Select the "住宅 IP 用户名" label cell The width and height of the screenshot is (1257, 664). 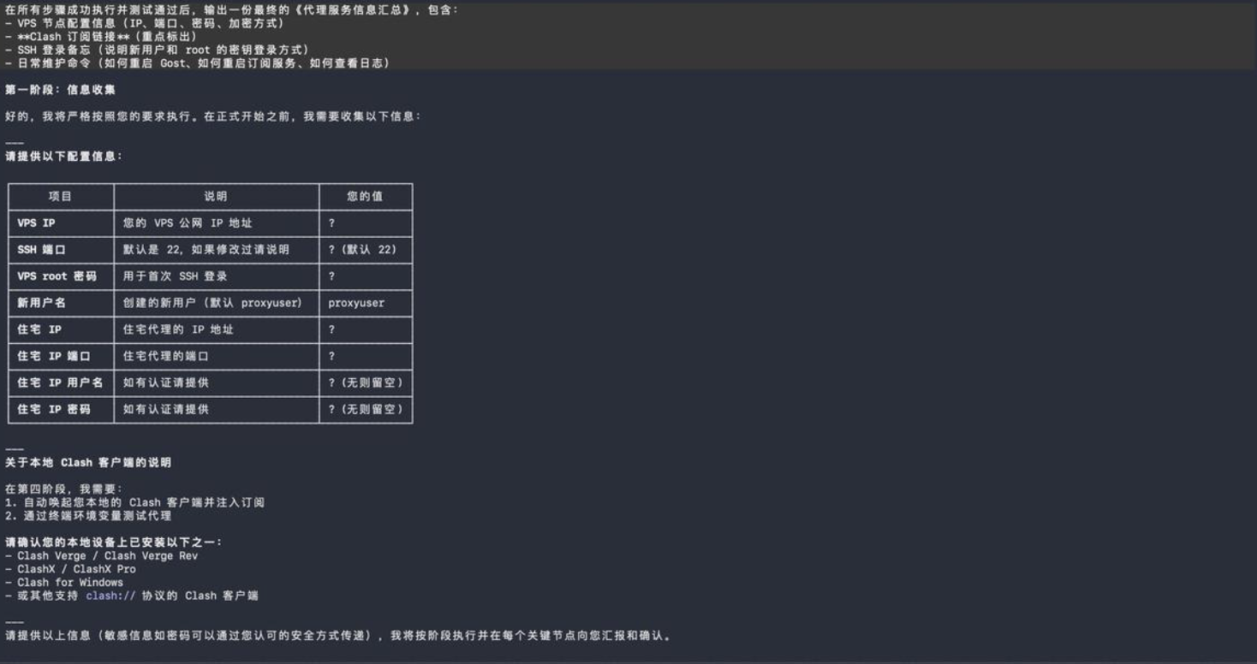click(60, 382)
